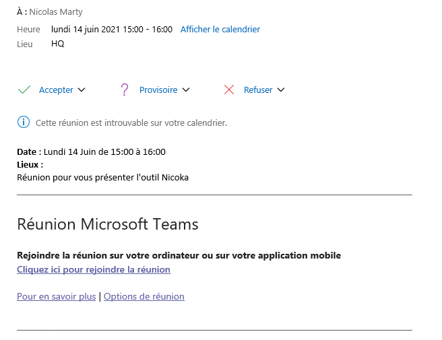Click the blue info circle icon
The image size is (442, 340).
(24, 123)
